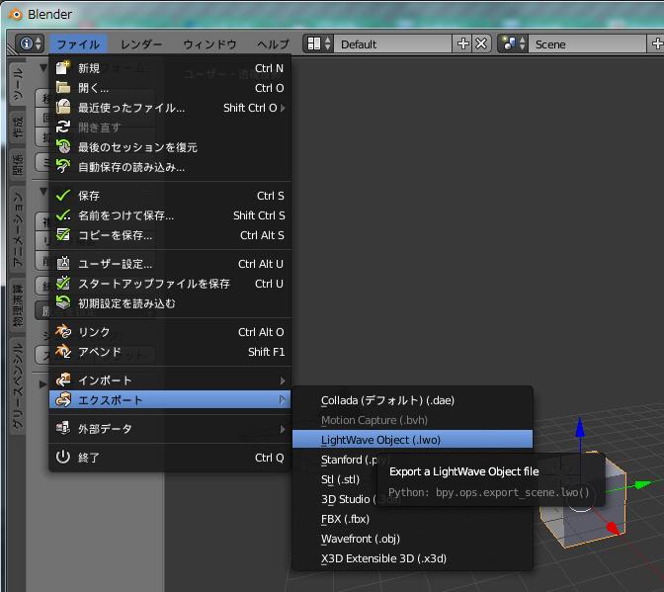Click the recent files icon
The width and height of the screenshot is (664, 592).
coord(63,107)
